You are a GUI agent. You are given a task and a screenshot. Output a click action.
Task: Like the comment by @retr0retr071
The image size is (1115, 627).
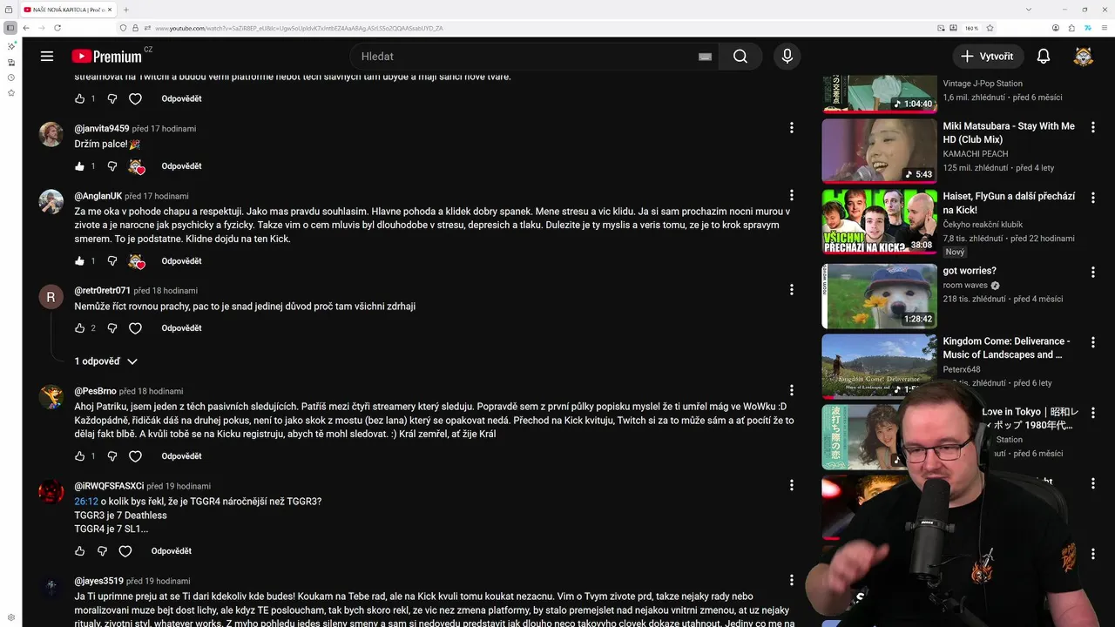point(80,328)
